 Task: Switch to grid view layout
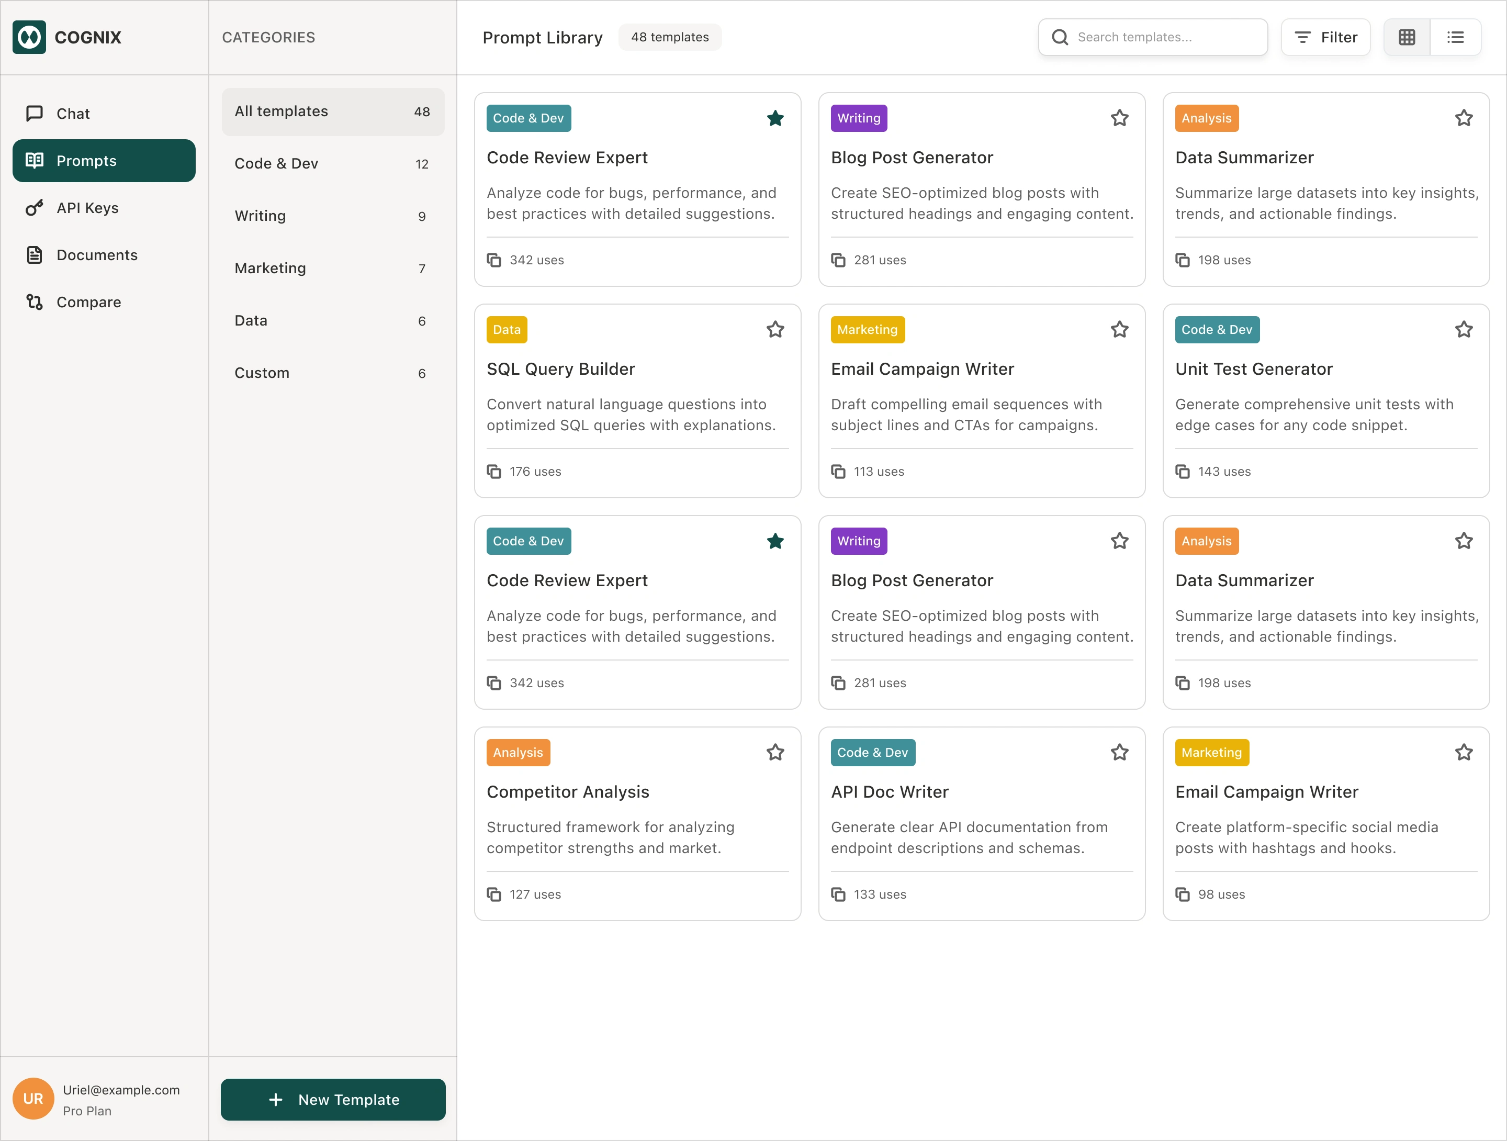pyautogui.click(x=1406, y=38)
